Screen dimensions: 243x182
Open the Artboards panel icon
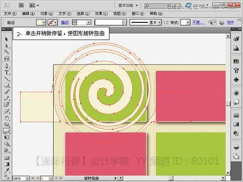click(x=236, y=156)
